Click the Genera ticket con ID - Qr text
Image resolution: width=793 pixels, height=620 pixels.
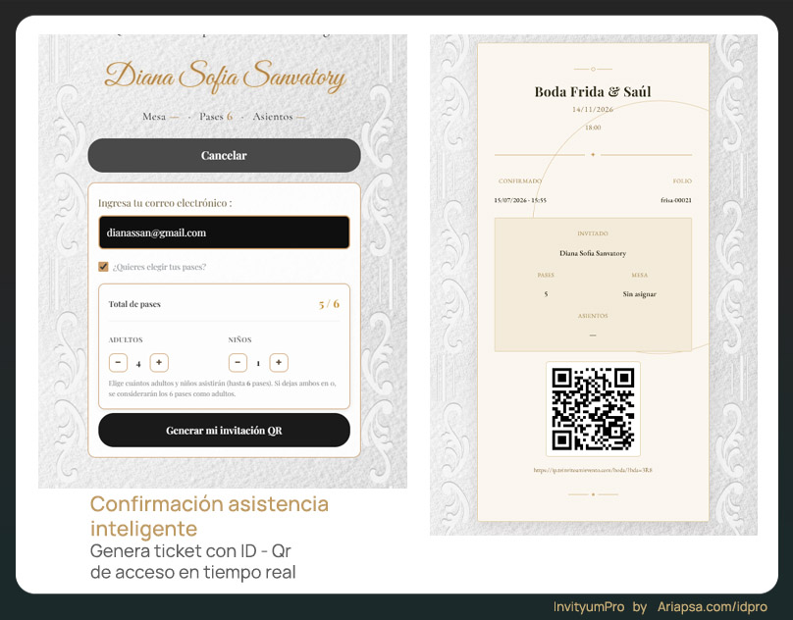(190, 550)
